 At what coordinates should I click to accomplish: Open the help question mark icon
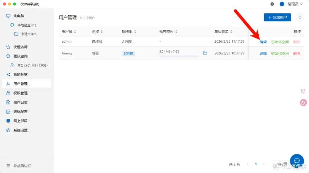[x=272, y=4]
